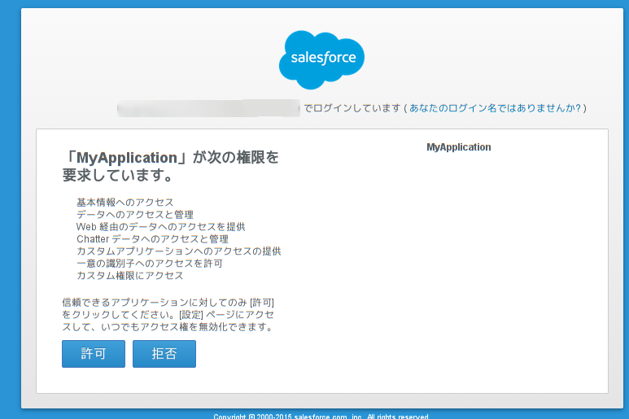Select the カスタムアプリケーションへのアクセスの提供 line

[x=178, y=251]
